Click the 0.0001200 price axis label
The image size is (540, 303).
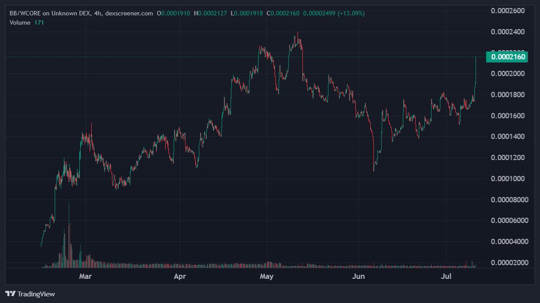[x=508, y=158]
